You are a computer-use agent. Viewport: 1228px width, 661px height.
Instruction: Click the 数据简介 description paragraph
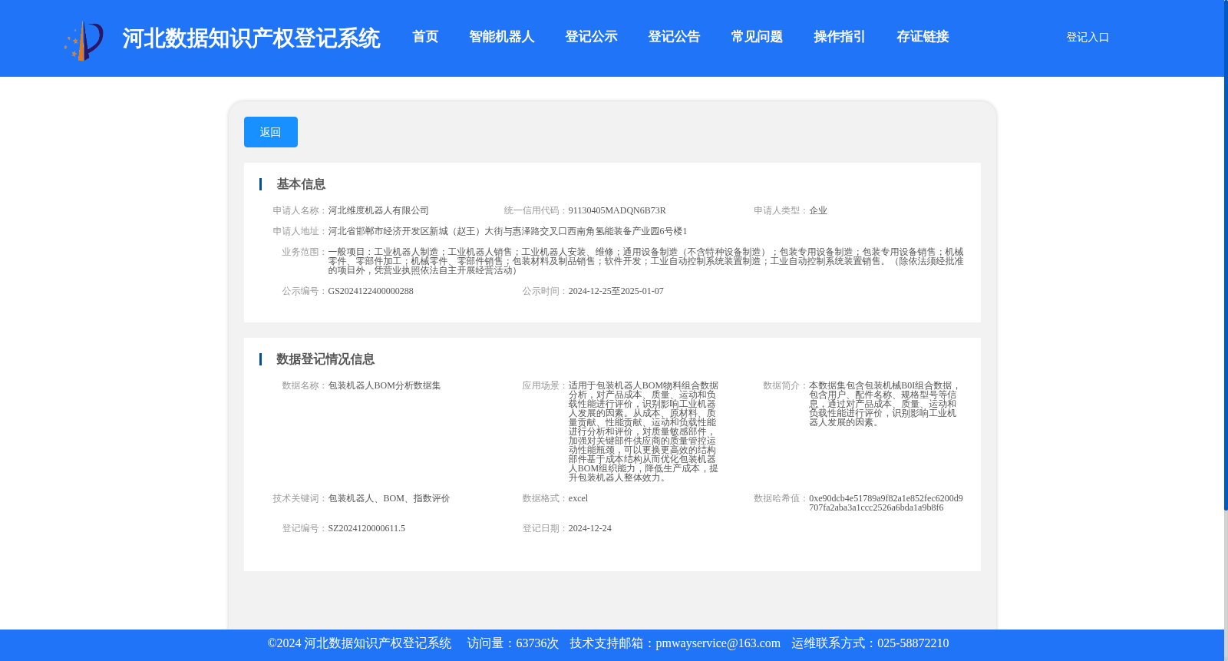click(884, 404)
